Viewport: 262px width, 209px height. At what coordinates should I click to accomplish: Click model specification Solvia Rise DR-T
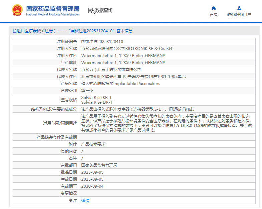pyautogui.click(x=97, y=102)
